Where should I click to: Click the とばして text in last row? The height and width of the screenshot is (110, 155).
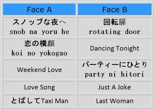26,101
